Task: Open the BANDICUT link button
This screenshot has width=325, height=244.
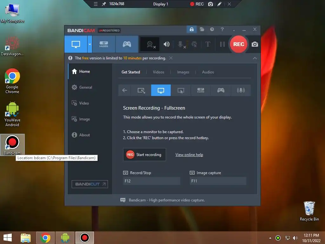Action: coord(90,184)
